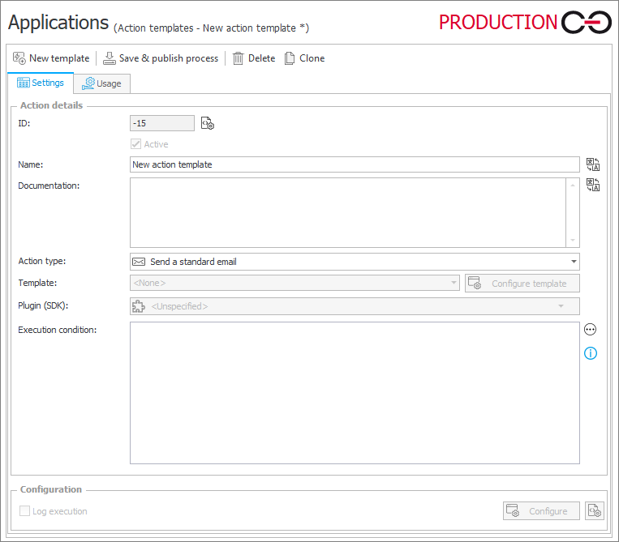Click the code-gear icon next to ID

tap(208, 123)
